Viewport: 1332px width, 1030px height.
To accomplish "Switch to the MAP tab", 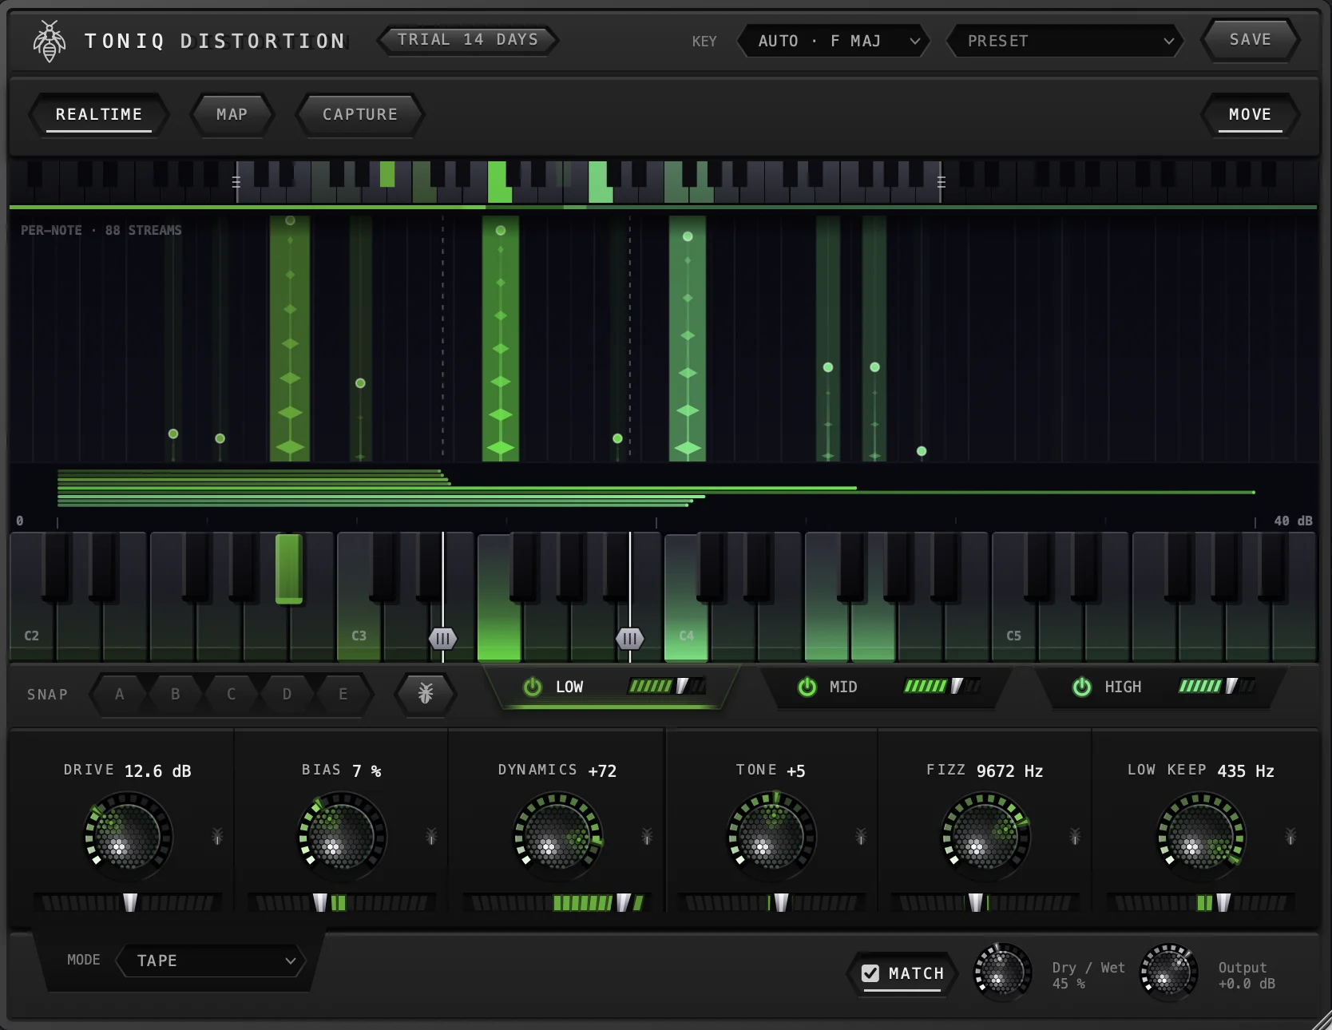I will (x=232, y=114).
